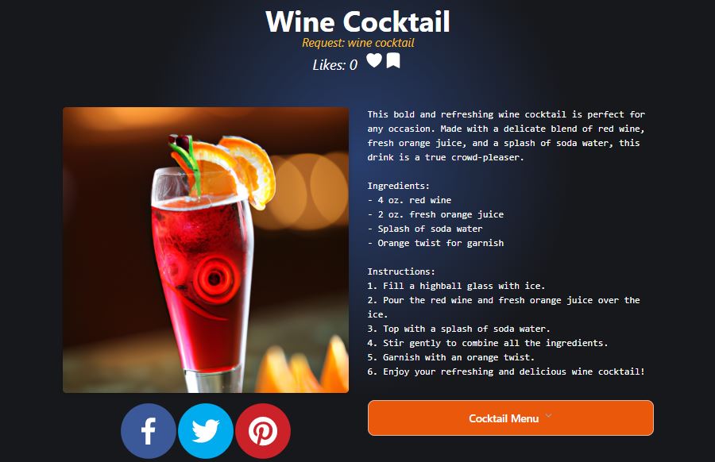Click the 'Ingredients:' heading

point(399,186)
